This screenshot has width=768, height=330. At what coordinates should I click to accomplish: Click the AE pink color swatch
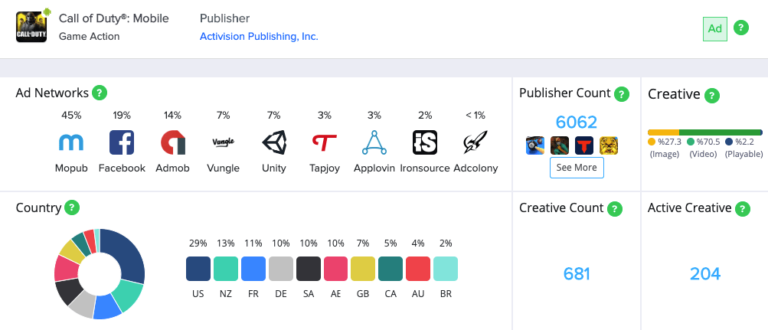tap(336, 269)
